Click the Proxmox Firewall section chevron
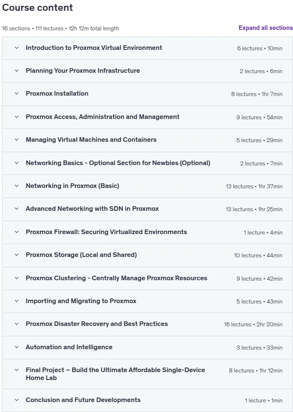The height and width of the screenshot is (412, 293). click(17, 232)
